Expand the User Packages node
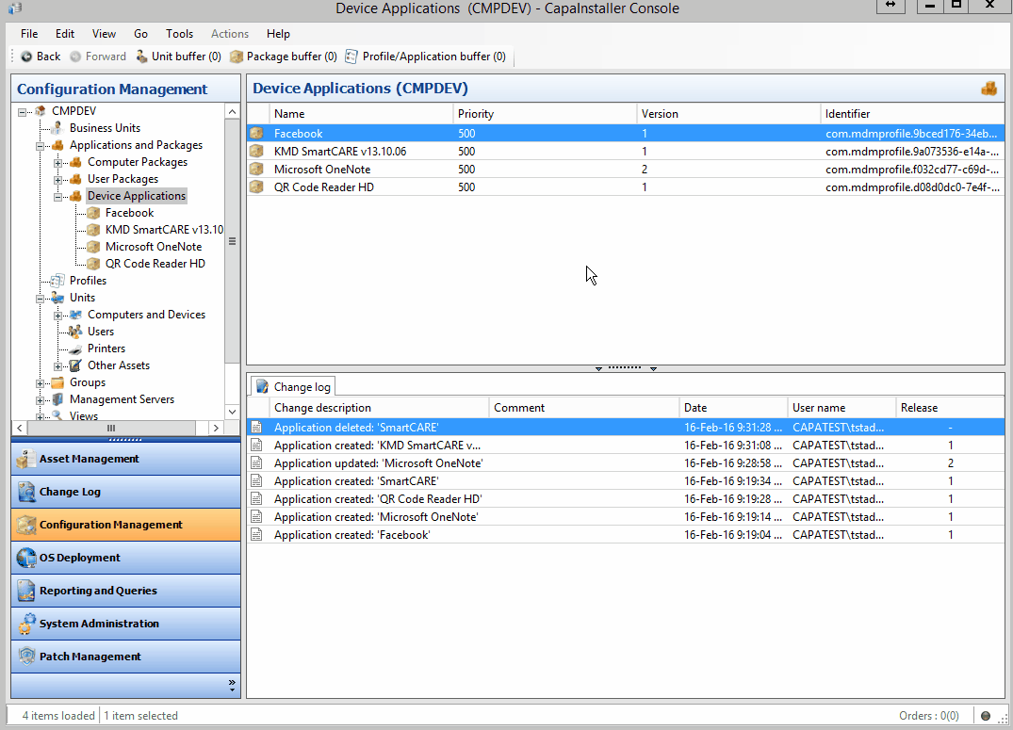Screen dimensions: 1013x730 (x=58, y=180)
